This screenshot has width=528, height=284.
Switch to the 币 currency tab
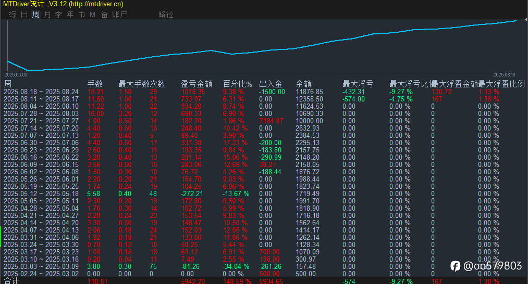(x=81, y=15)
